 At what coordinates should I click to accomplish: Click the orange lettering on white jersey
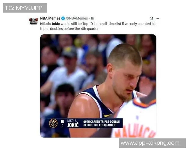coord(135,131)
